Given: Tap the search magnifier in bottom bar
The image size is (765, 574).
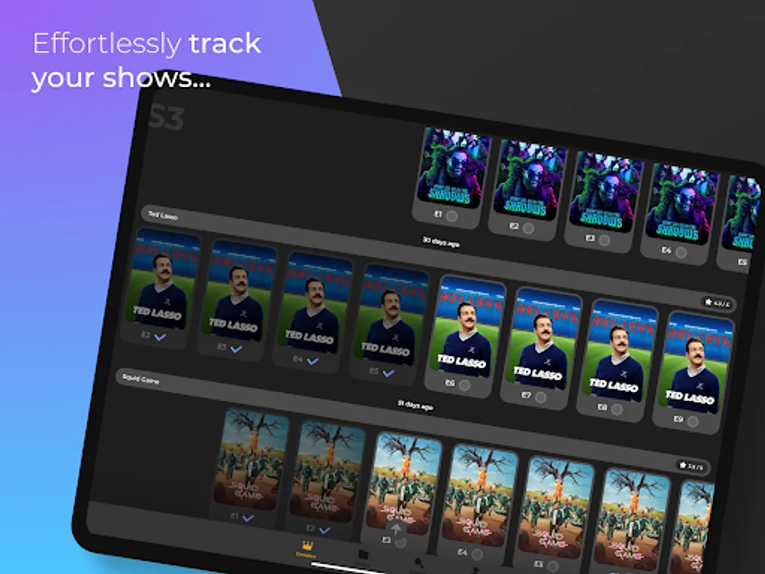Looking at the screenshot, I should click(x=418, y=563).
